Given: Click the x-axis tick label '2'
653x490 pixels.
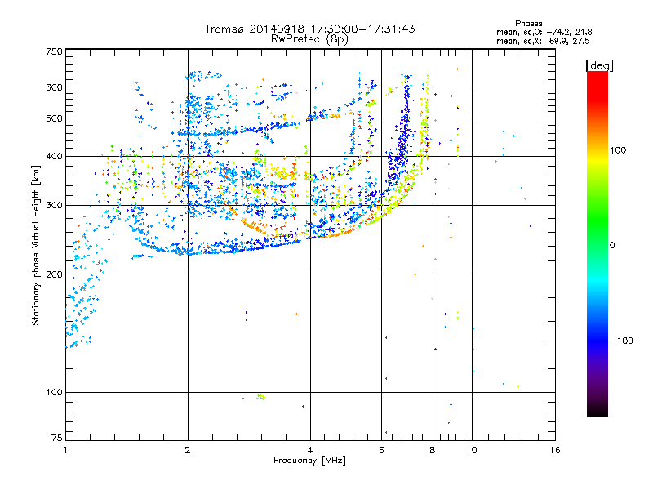Looking at the screenshot, I should tap(188, 450).
